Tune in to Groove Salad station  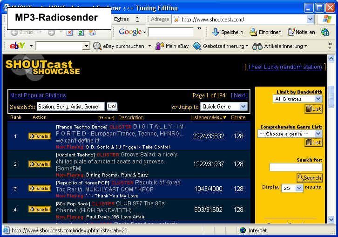(x=40, y=164)
